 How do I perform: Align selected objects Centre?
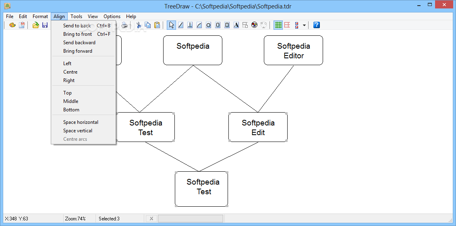[x=84, y=72]
